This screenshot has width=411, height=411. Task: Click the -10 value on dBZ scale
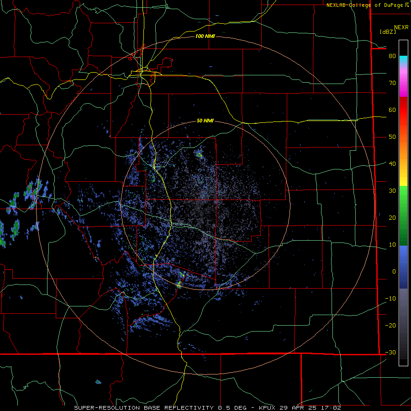[390, 299]
